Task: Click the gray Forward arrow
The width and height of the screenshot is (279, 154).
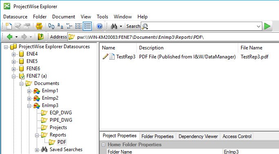Action: (24, 37)
